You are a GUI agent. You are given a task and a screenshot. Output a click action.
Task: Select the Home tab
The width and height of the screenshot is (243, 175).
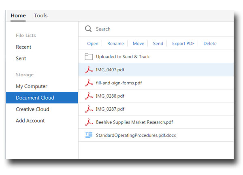18,16
